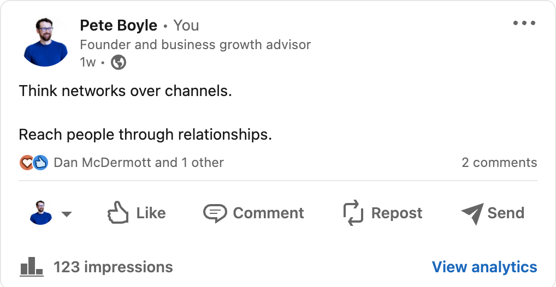Click the 123 impressions text
This screenshot has height=287, width=556.
(x=113, y=267)
